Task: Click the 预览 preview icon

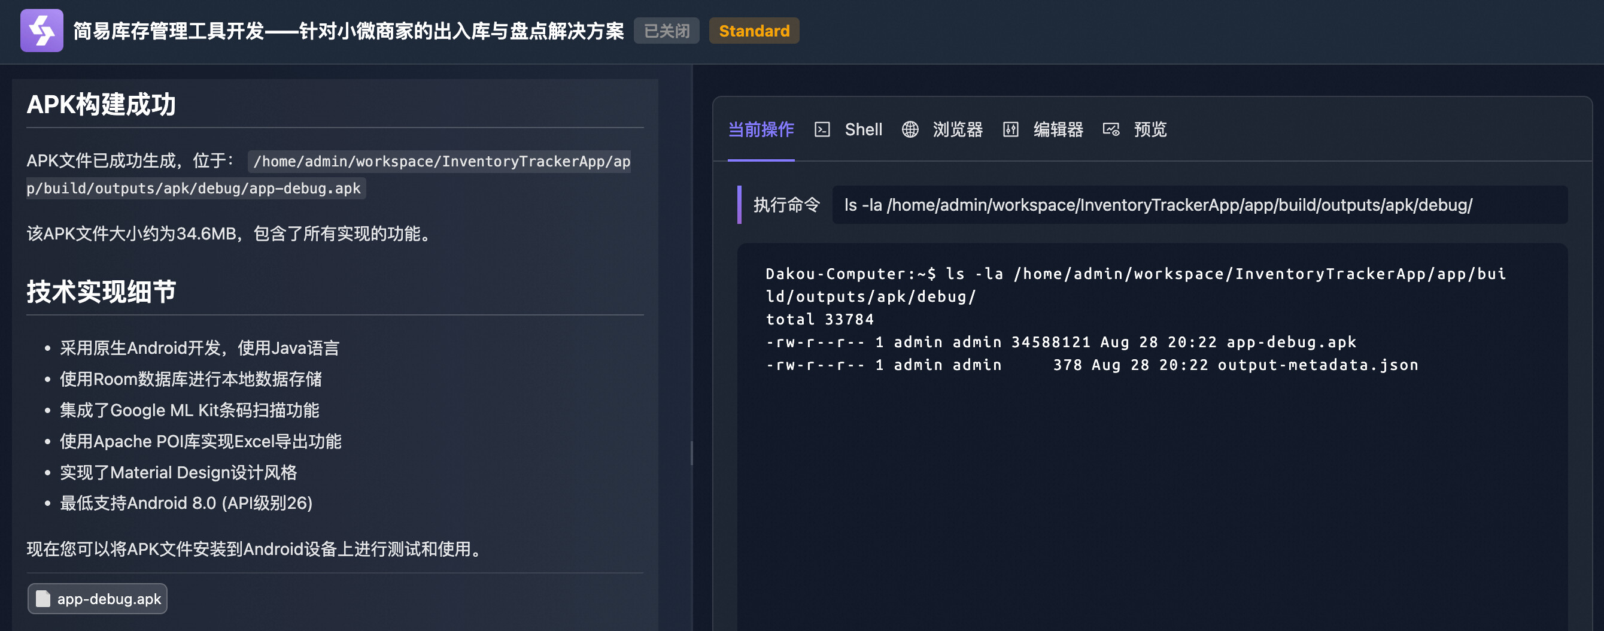Action: [x=1110, y=129]
